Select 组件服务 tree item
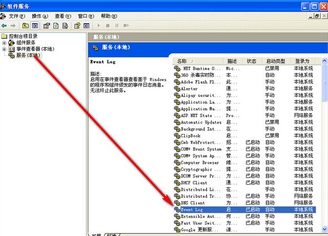The width and height of the screenshot is (328, 236). [26, 43]
